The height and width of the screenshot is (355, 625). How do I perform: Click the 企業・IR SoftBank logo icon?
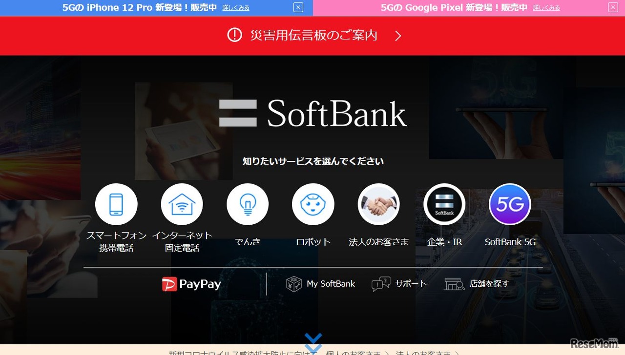tap(444, 204)
